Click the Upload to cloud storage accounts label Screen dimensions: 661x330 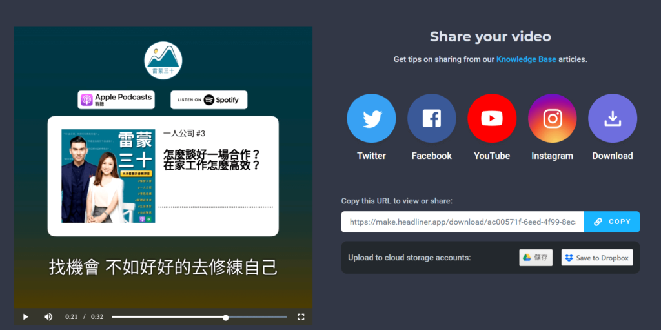[409, 258]
